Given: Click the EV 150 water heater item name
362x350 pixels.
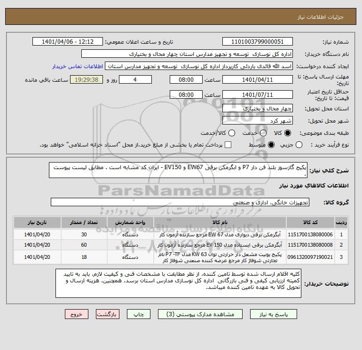Looking at the screenshot, I should coord(220,245).
